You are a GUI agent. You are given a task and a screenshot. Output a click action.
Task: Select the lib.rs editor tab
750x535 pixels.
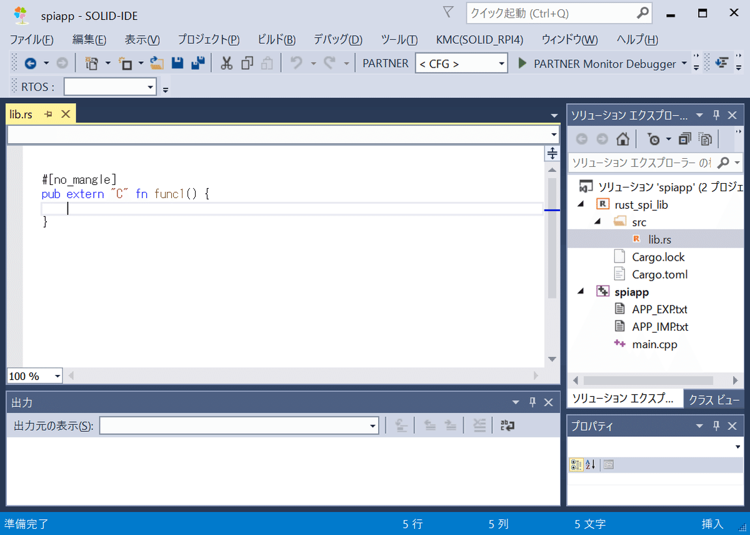20,114
